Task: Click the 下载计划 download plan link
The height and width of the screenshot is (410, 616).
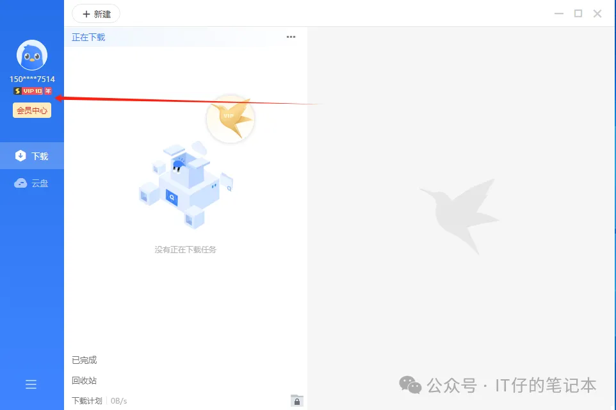Action: [87, 401]
